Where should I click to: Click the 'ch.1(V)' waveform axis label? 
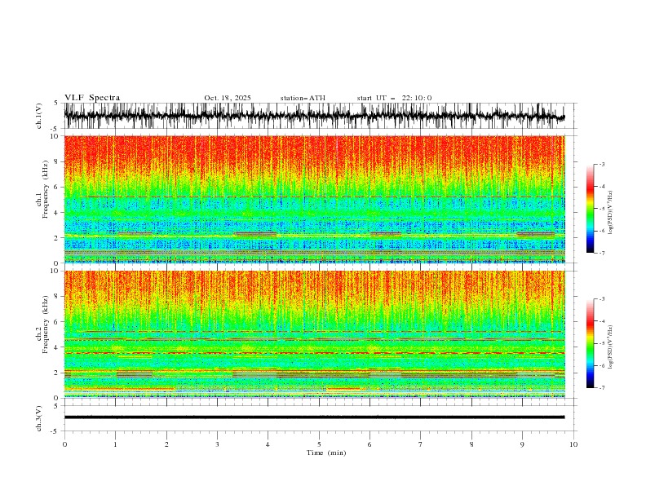(39, 116)
